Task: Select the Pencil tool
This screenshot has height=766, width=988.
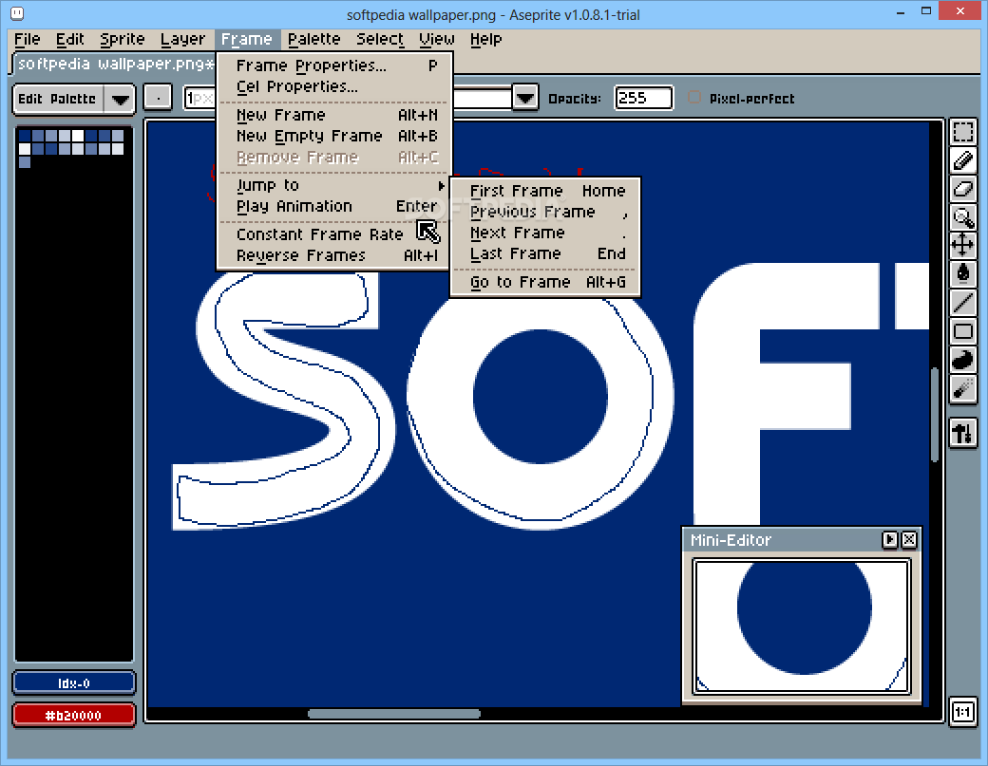Action: coord(962,160)
